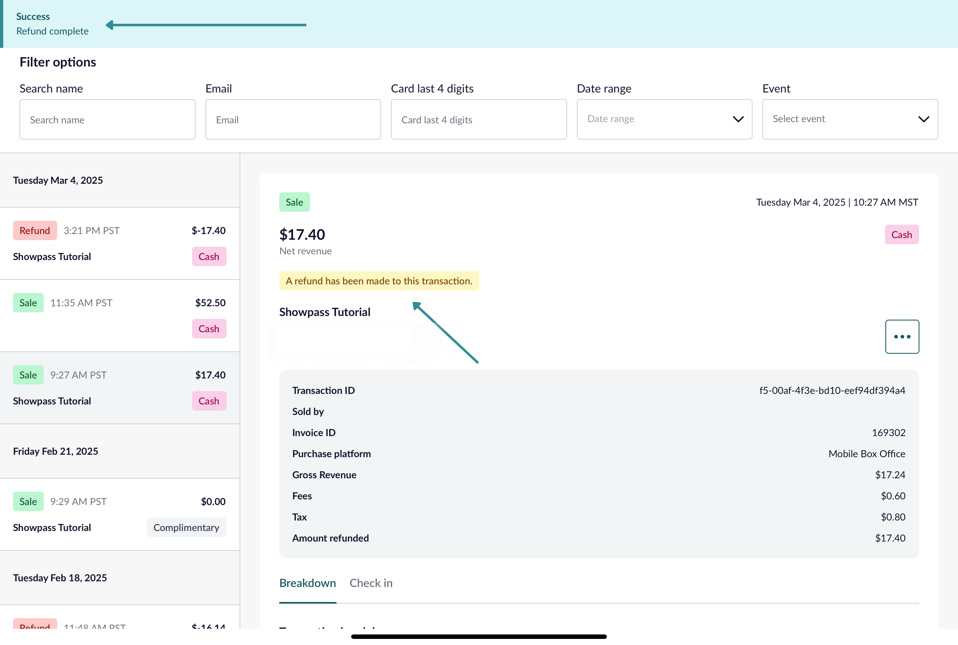Click the Cash badge in detail panel
Image resolution: width=958 pixels, height=645 pixels.
(x=902, y=234)
